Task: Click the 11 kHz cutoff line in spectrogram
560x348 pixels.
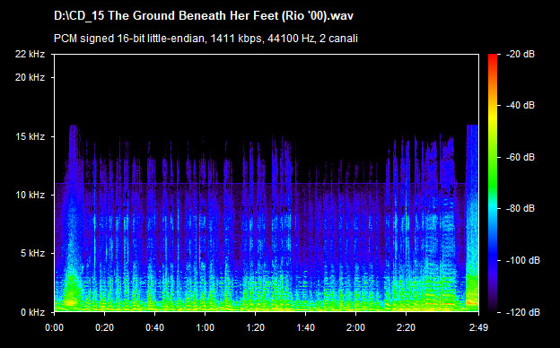Action: pos(260,184)
